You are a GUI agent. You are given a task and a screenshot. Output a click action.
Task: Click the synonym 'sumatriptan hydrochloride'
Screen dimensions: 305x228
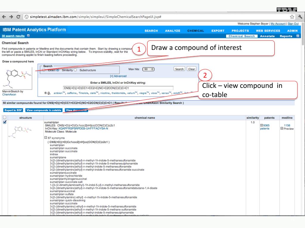[x=66, y=176]
